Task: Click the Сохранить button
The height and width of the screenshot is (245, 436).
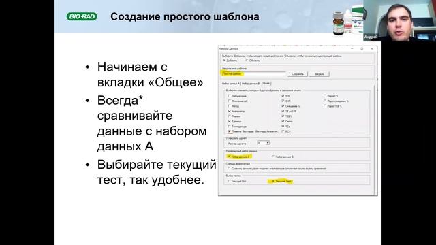Action: [x=298, y=74]
